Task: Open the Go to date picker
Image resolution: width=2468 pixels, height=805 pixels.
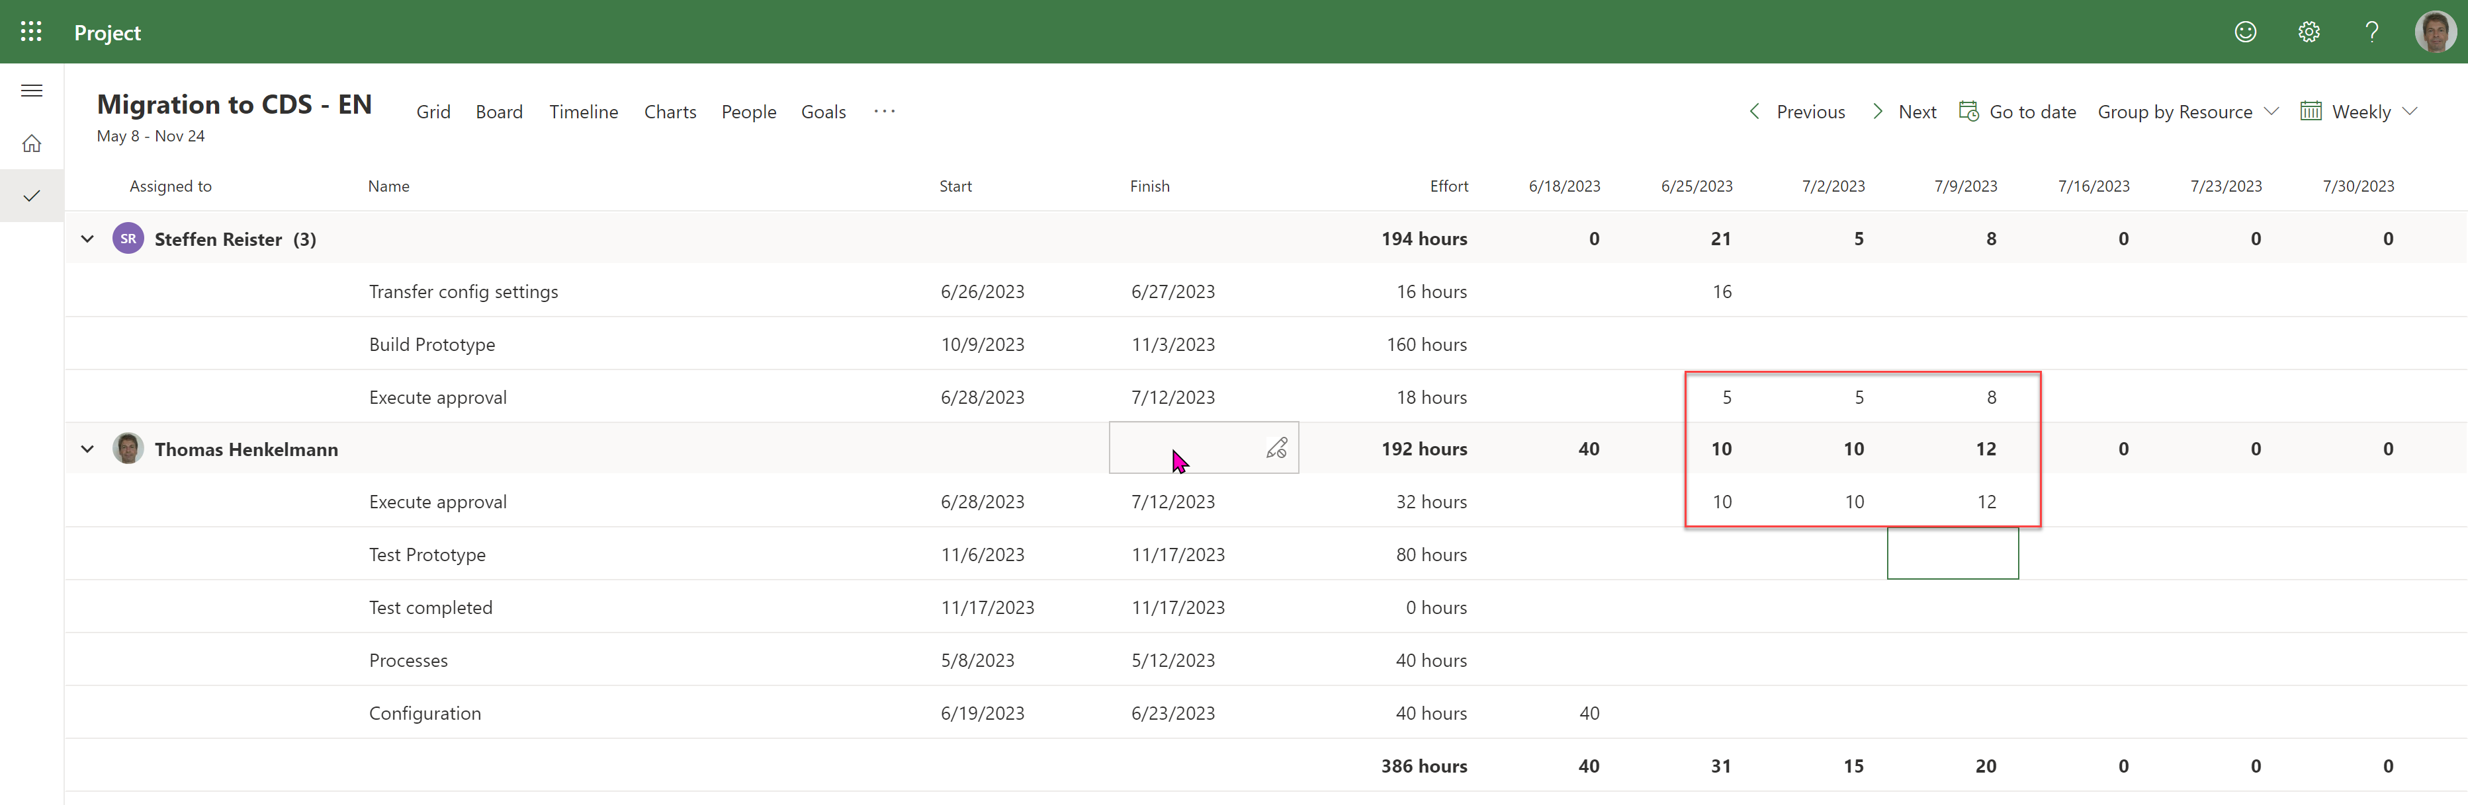Action: (2017, 111)
